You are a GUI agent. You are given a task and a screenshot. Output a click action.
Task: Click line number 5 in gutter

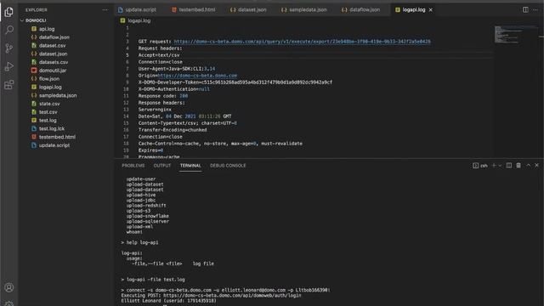coord(127,55)
